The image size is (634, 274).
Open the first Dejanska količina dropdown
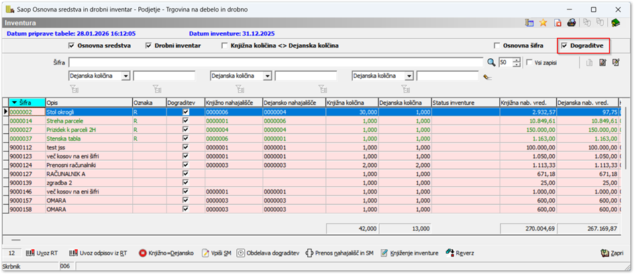126,76
